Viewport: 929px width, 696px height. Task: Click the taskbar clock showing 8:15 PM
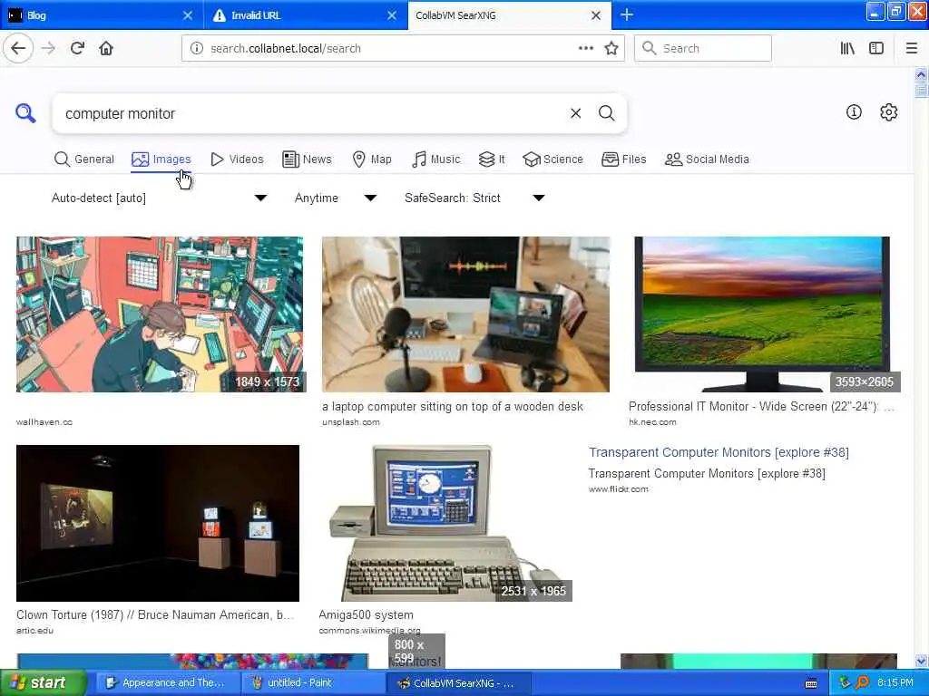pos(895,682)
